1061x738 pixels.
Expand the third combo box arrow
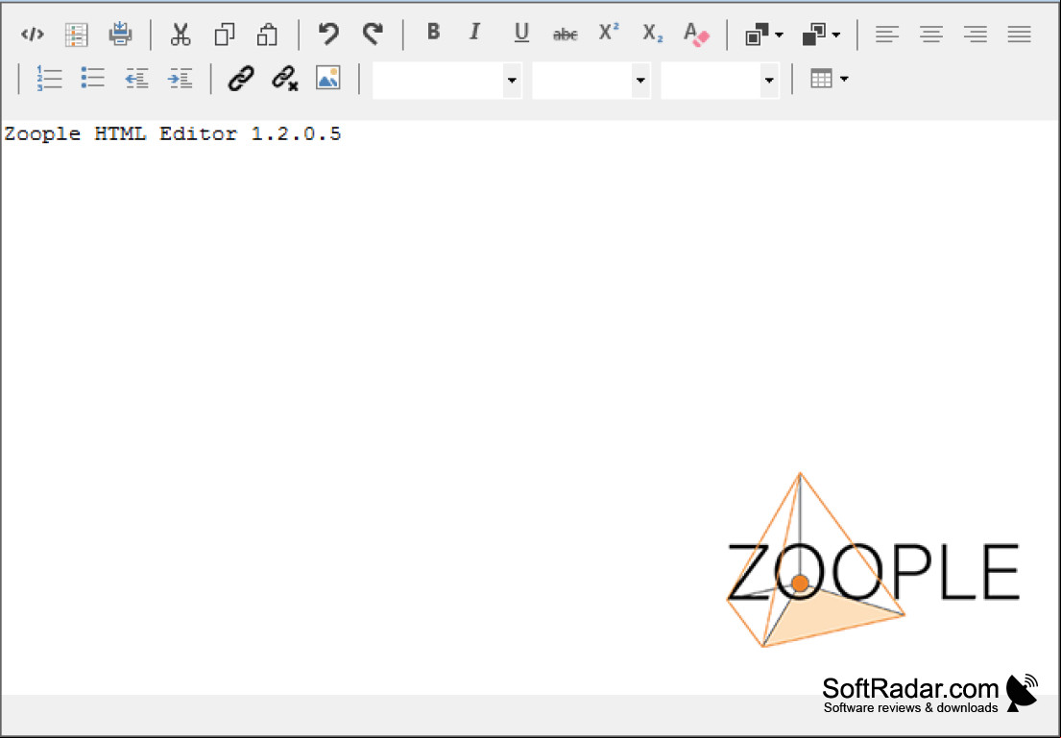point(769,81)
